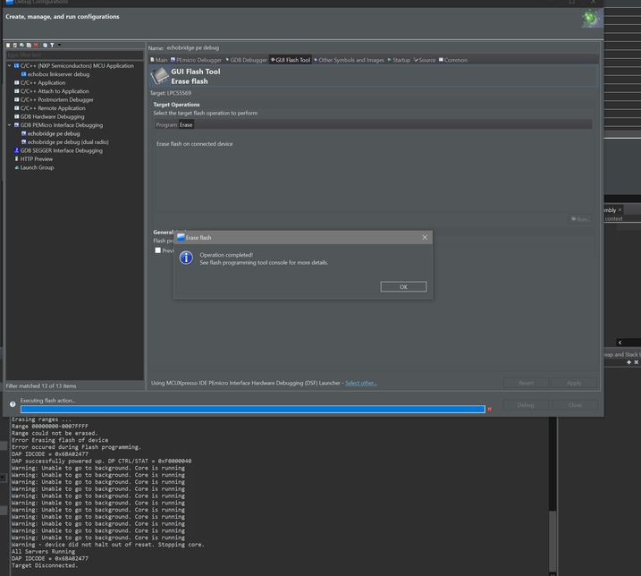
Task: Click the New configuration prototype icon
Action: point(15,45)
